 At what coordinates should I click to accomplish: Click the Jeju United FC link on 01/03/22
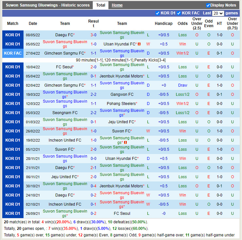click(121, 122)
